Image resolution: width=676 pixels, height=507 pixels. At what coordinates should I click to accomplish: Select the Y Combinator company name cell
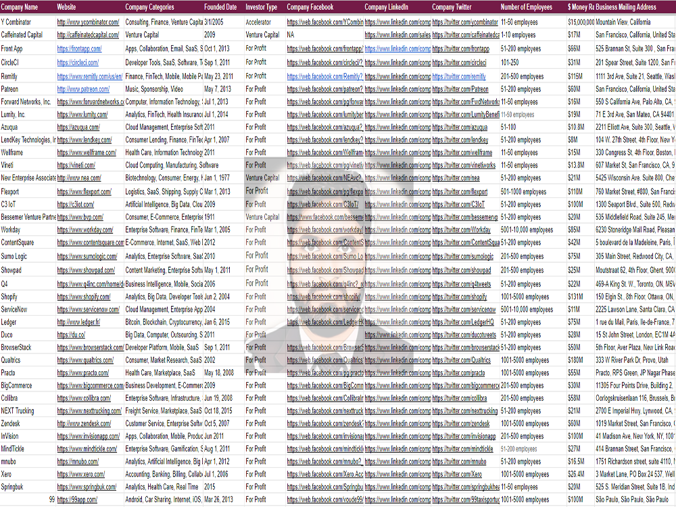pos(16,22)
